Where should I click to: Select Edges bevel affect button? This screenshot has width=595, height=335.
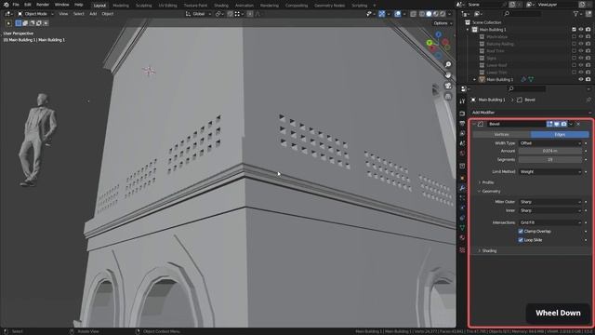560,134
